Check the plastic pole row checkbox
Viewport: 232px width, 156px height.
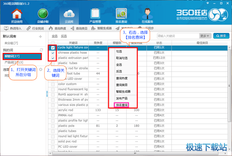click(53, 126)
